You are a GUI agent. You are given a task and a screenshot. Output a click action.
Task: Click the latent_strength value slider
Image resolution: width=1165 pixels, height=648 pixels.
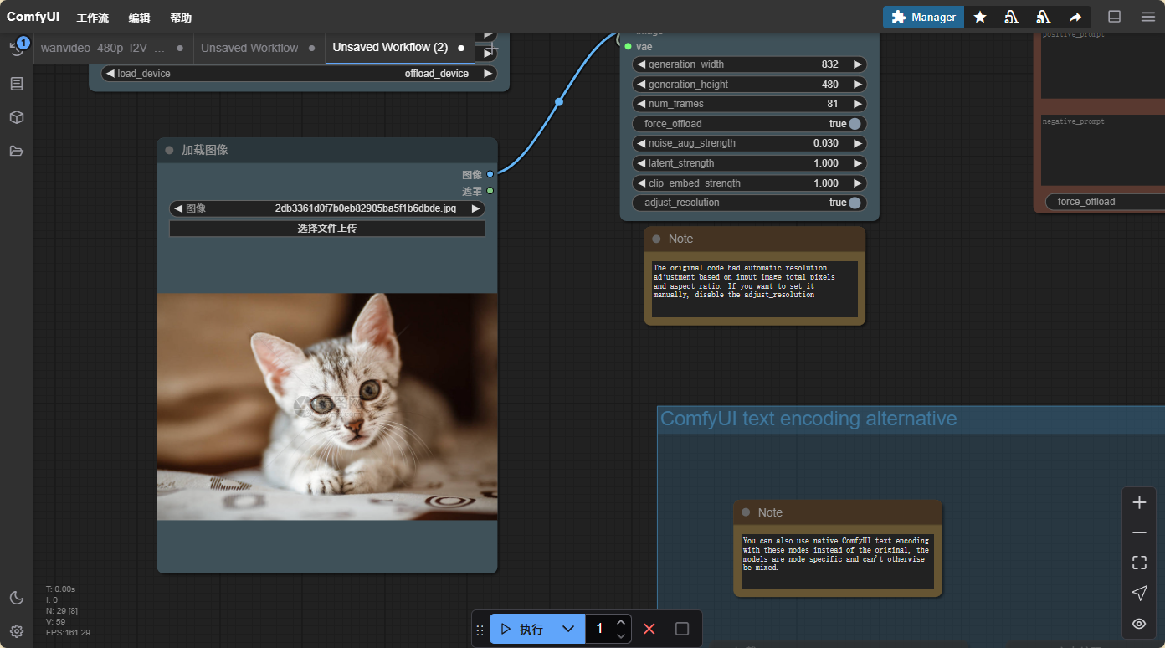750,163
